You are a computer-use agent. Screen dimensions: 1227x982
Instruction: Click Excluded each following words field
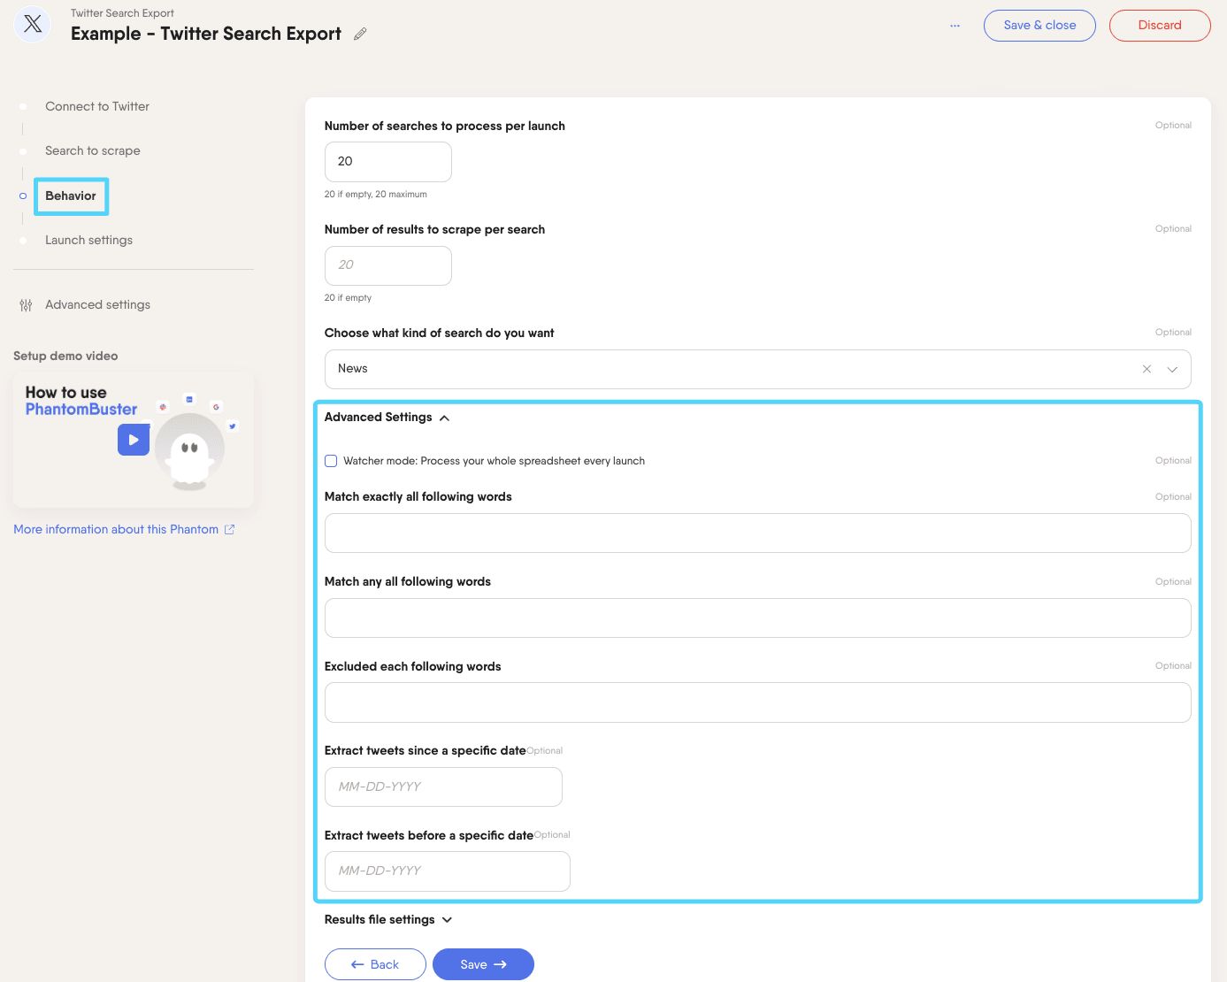pyautogui.click(x=757, y=702)
